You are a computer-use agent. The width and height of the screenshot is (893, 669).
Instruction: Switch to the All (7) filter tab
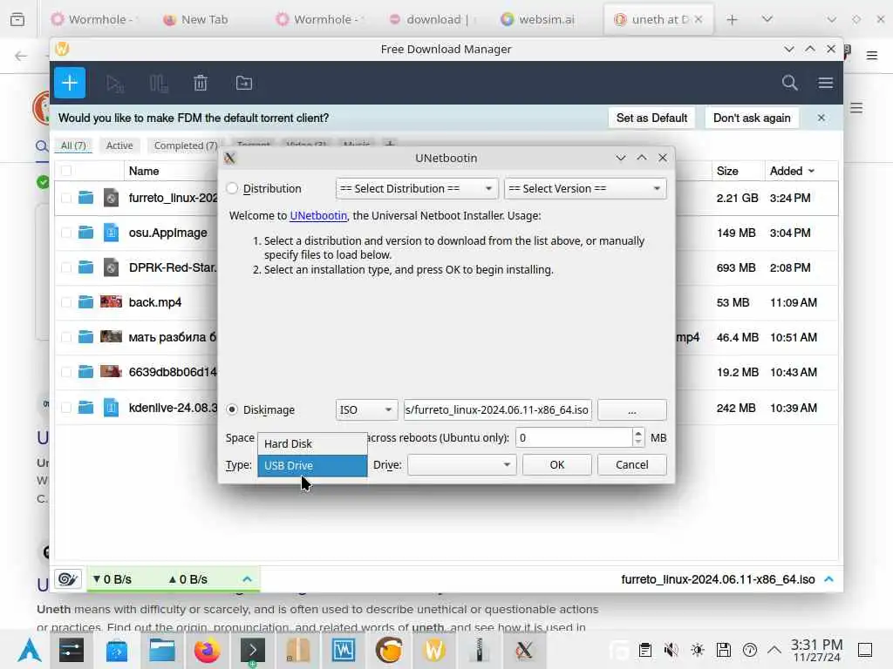coord(73,145)
